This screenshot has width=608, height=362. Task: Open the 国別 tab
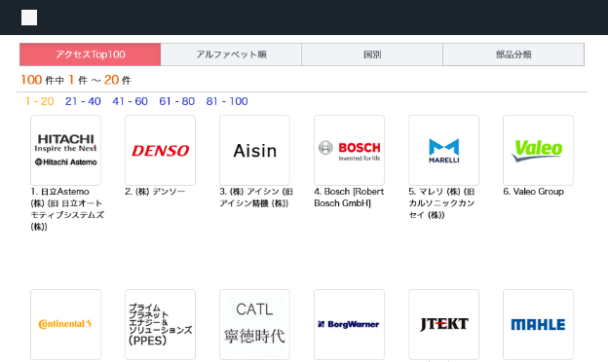click(372, 54)
